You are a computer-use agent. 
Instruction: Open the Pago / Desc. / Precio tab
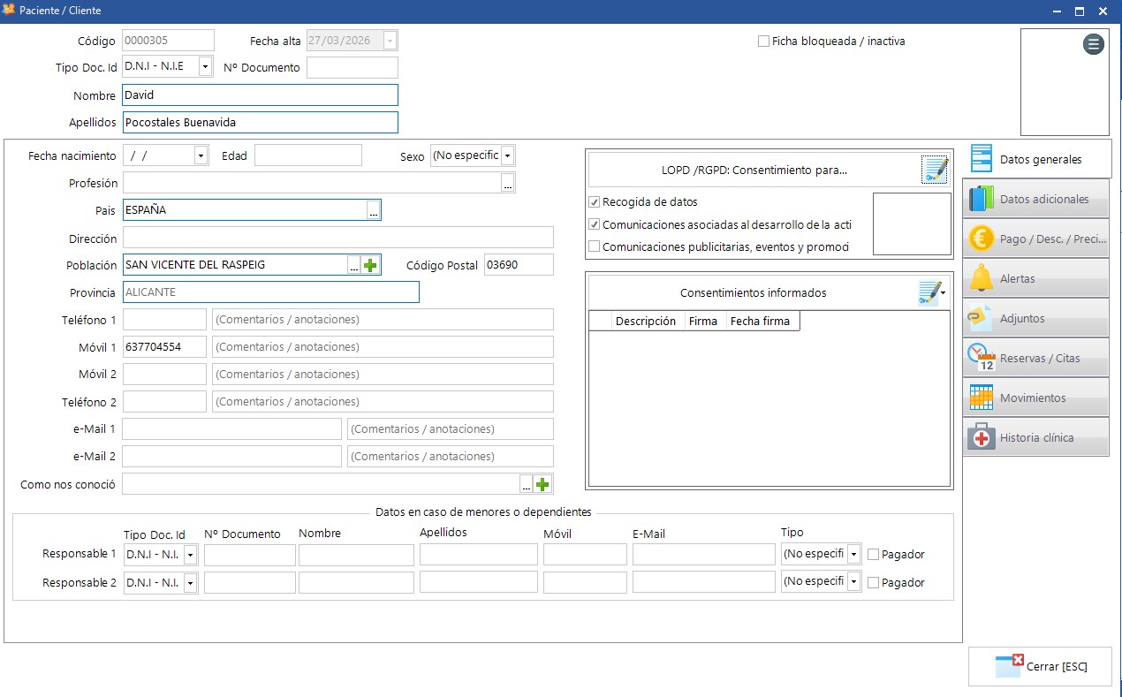click(x=1035, y=239)
